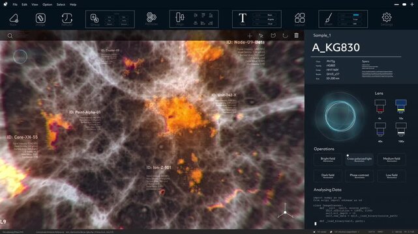Activate the Text tool T icon
The height and width of the screenshot is (234, 418).
point(243,18)
